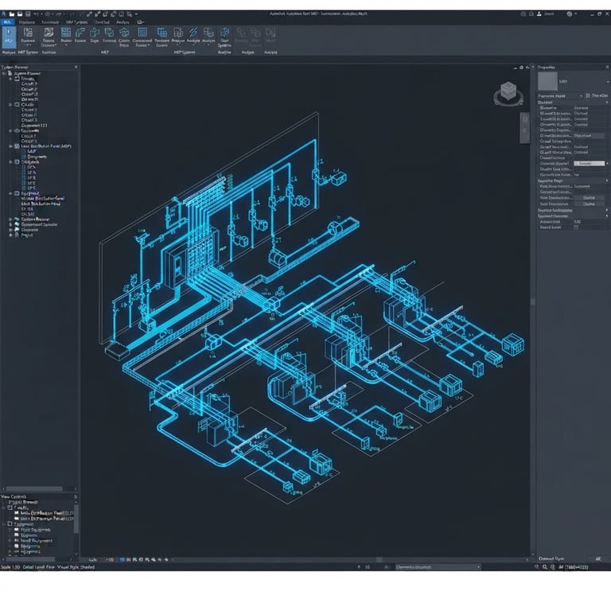The height and width of the screenshot is (599, 611).
Task: Open the workset dropdown in status bar
Action: click(438, 567)
